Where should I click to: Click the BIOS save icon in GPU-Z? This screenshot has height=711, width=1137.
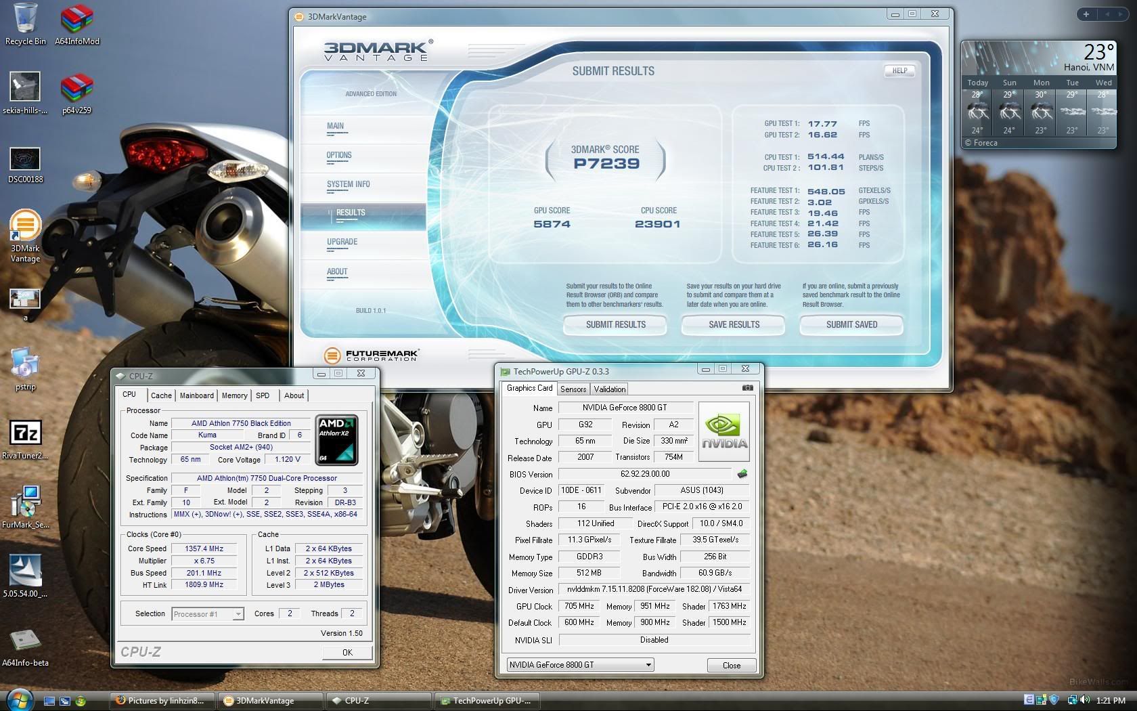point(742,474)
